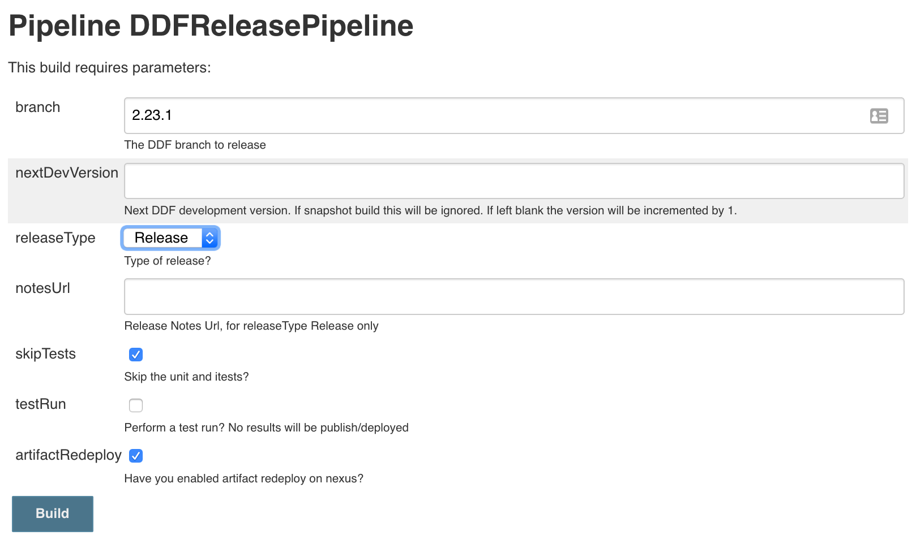Screen dimensions: 916x544
Task: Uncheck the skipTests checkbox
Action: (136, 355)
